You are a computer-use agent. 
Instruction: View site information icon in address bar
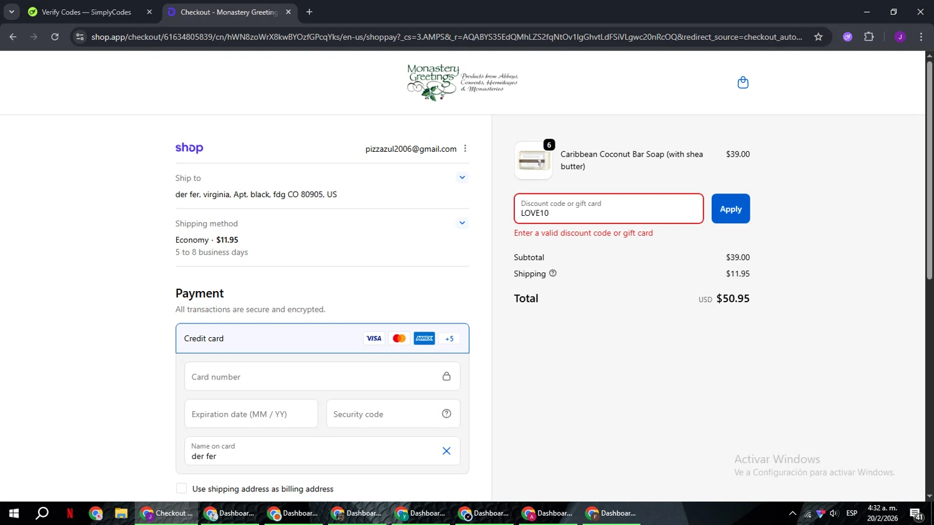80,37
